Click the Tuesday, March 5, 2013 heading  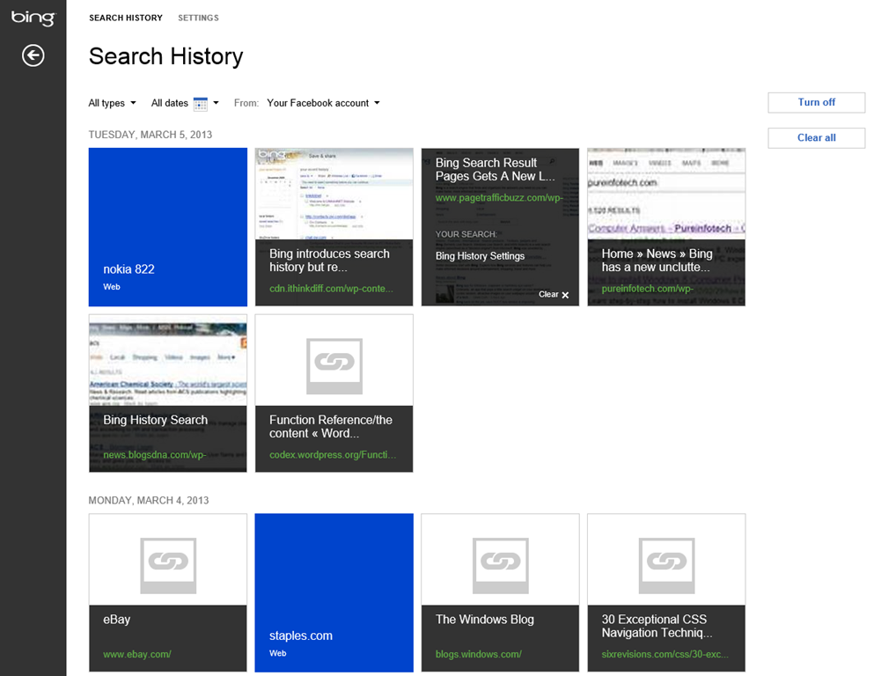pos(150,135)
